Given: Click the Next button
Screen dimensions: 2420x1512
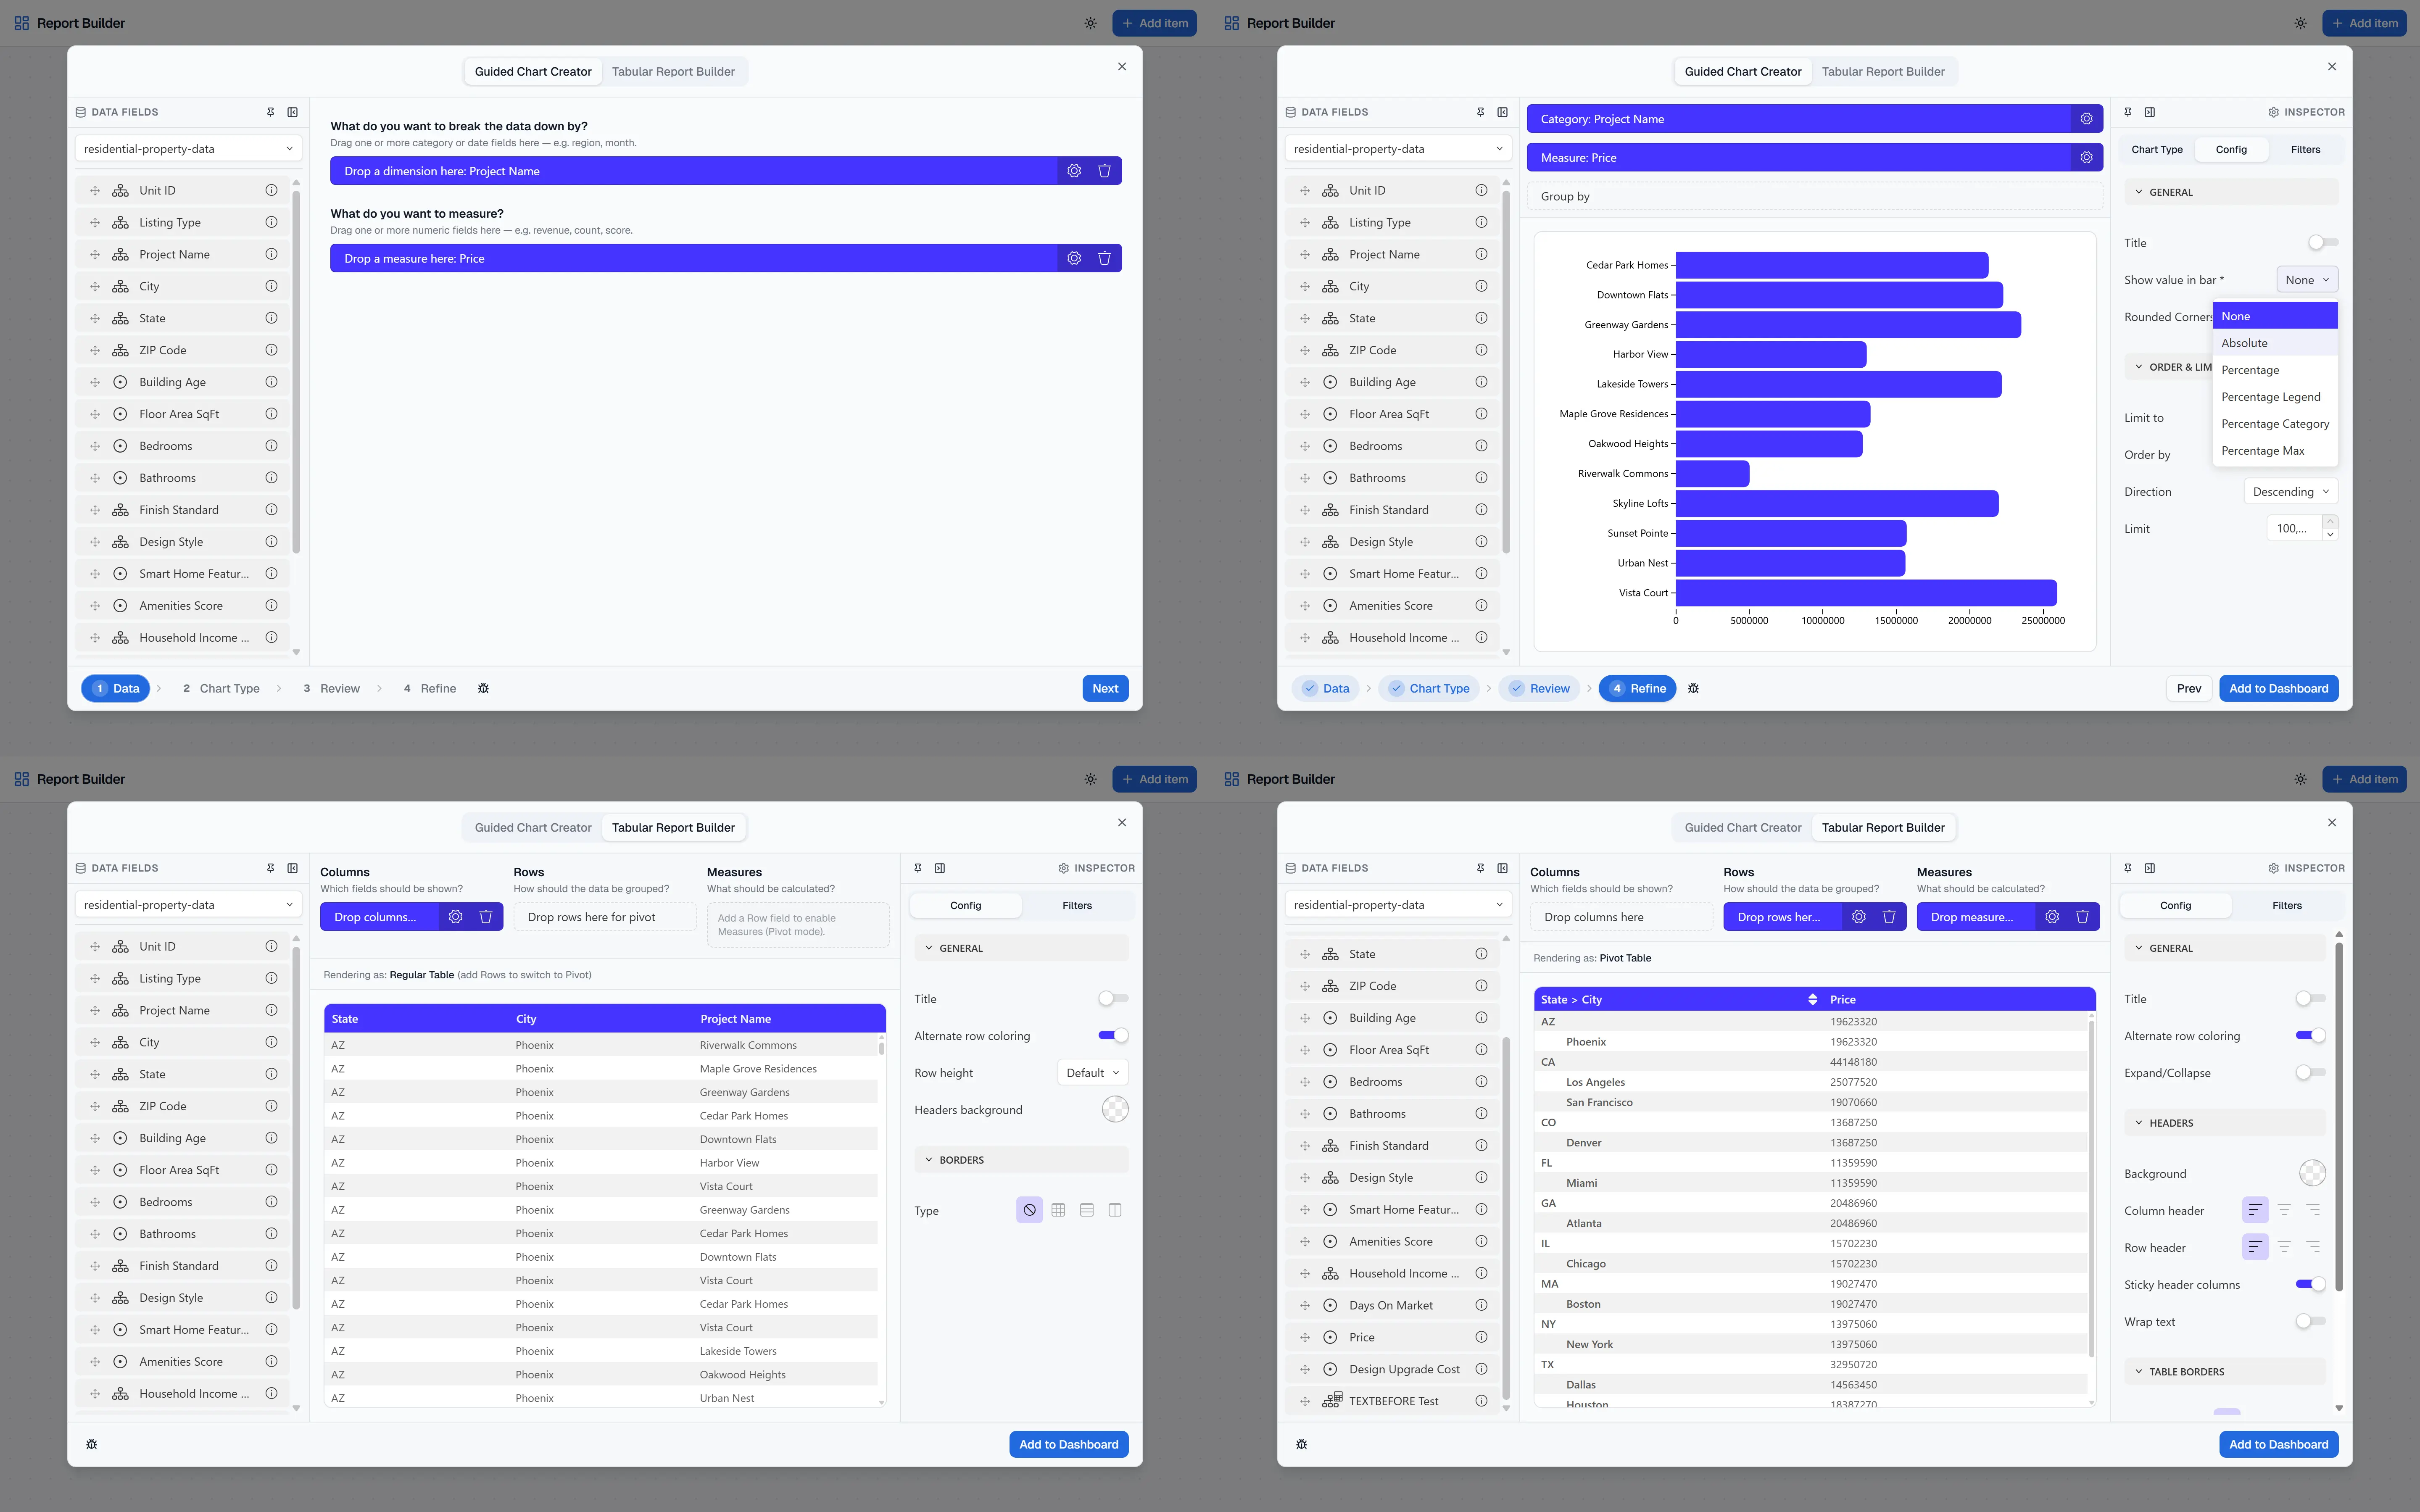Looking at the screenshot, I should coord(1104,688).
